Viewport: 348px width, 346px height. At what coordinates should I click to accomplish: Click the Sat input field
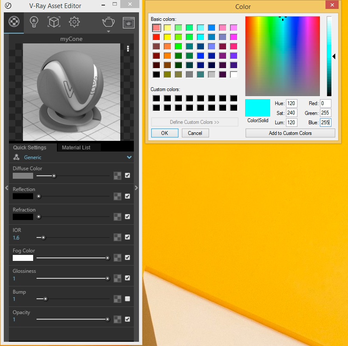pyautogui.click(x=291, y=113)
